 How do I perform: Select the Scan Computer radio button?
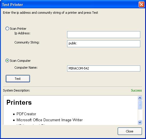click(7, 61)
